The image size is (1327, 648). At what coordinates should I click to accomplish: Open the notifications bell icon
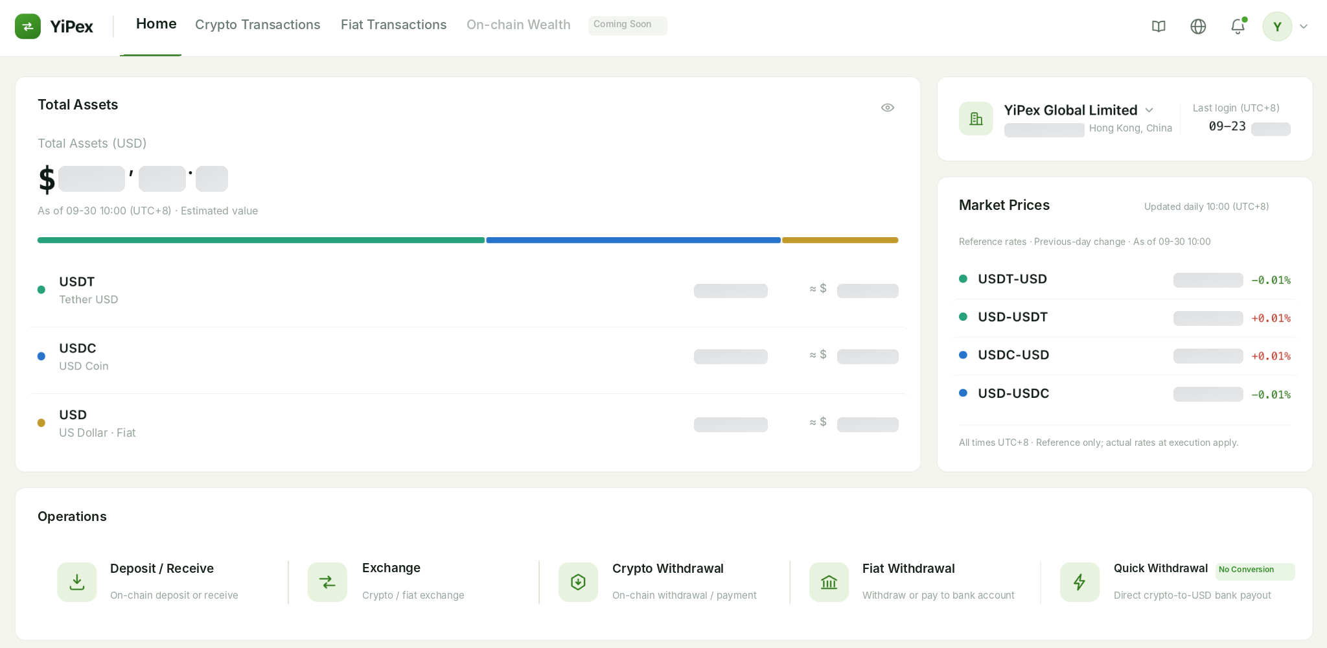(1238, 27)
